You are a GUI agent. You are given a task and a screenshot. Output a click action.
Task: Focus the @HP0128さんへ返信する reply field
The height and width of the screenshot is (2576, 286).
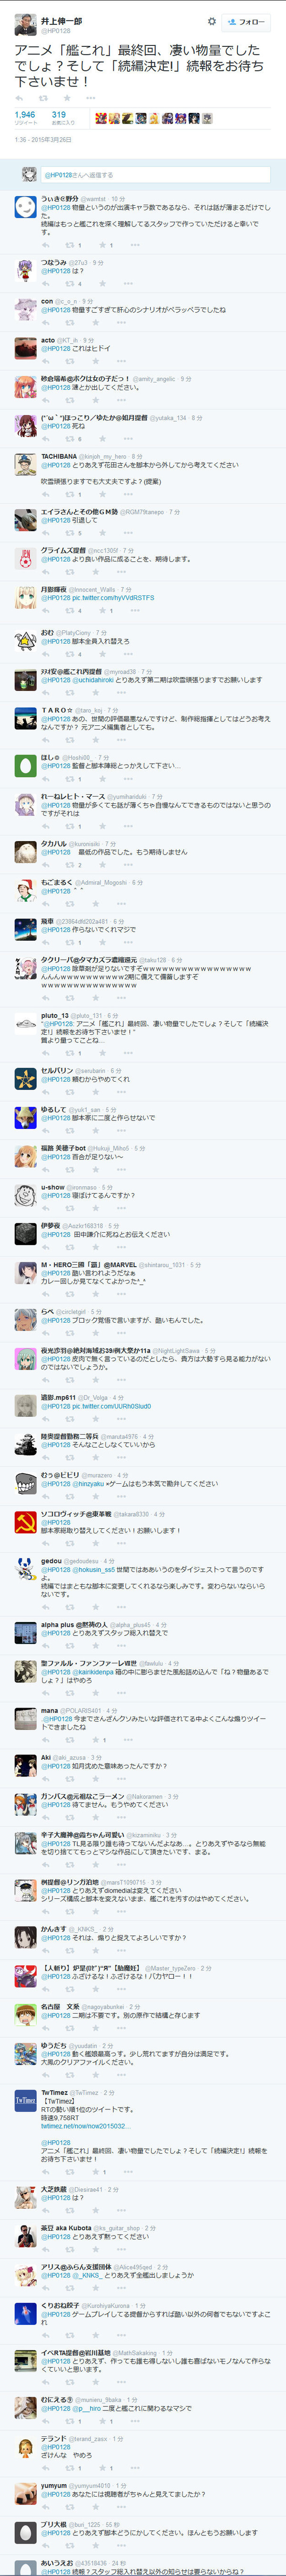(x=154, y=175)
